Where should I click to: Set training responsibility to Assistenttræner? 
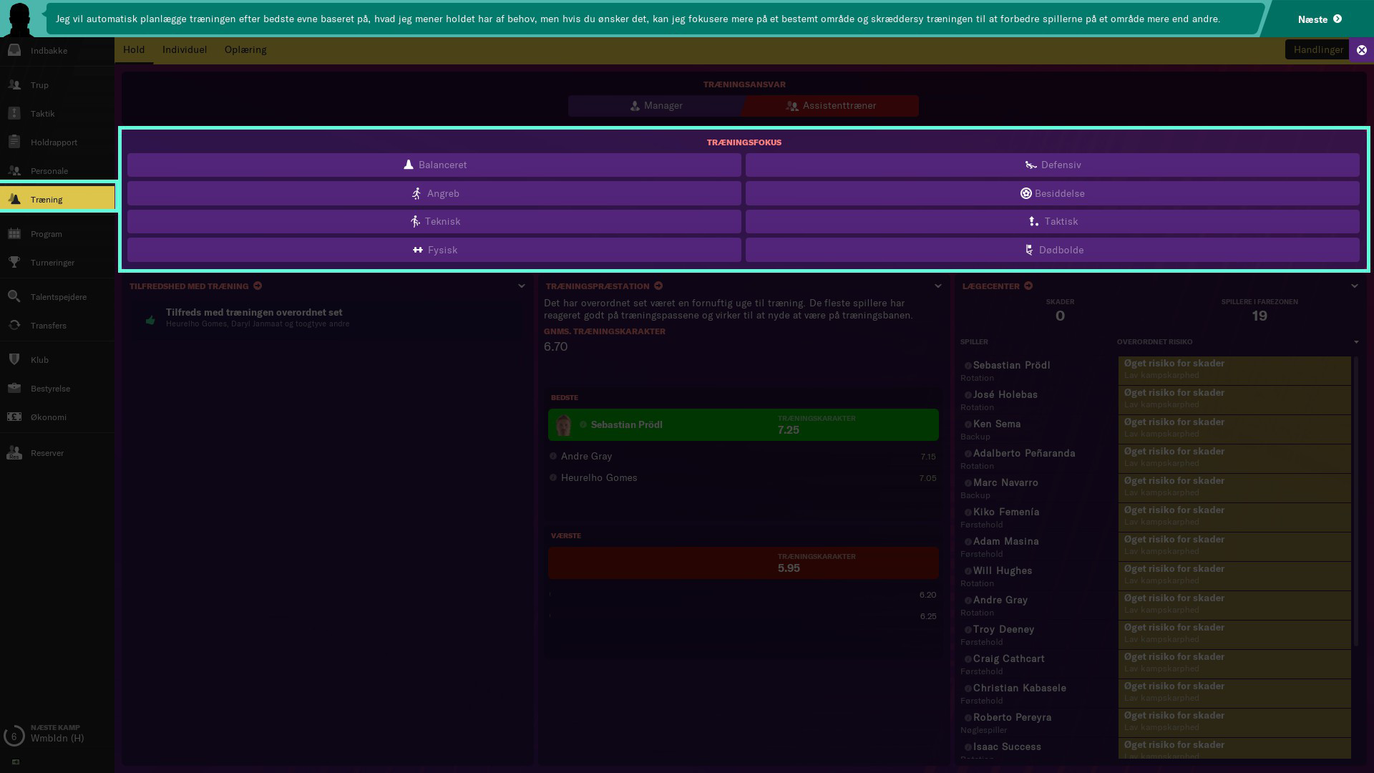pyautogui.click(x=830, y=106)
